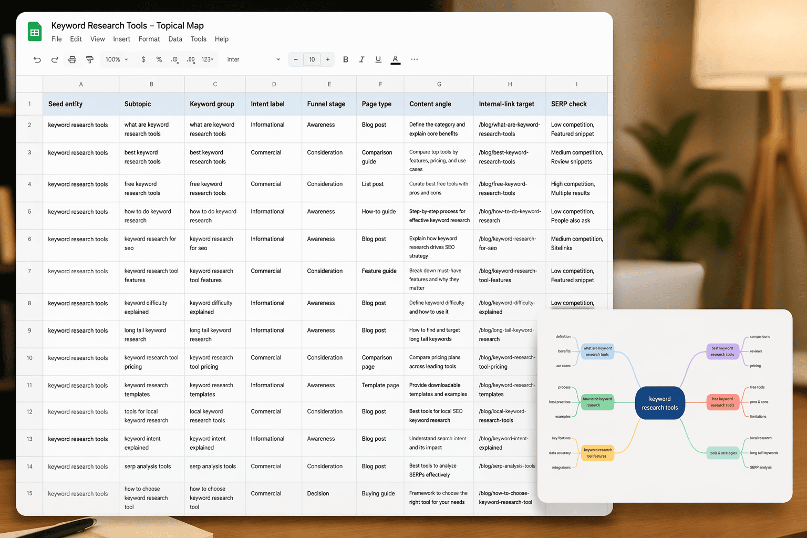The height and width of the screenshot is (538, 807).
Task: Format as currency with dollar icon
Action: click(143, 59)
